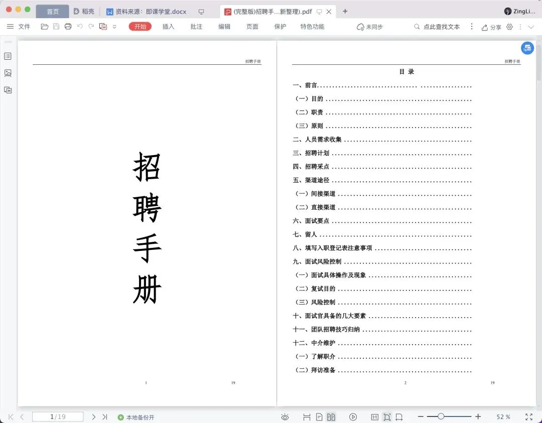Click the 目 录 heading text
Screen dimensions: 542x423
click(406, 72)
